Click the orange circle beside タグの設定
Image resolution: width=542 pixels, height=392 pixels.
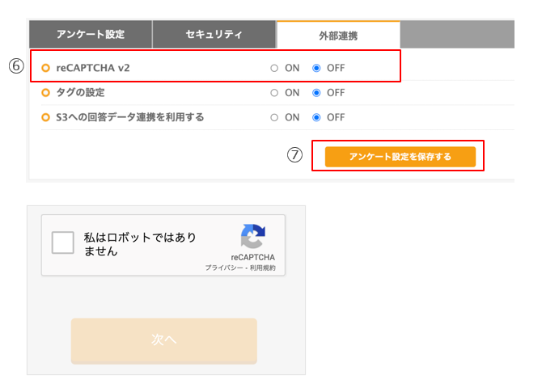point(45,93)
